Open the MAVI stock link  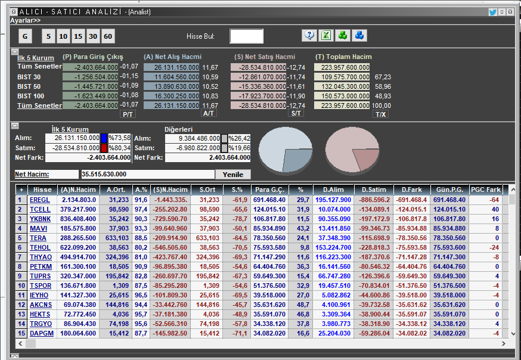click(x=39, y=228)
